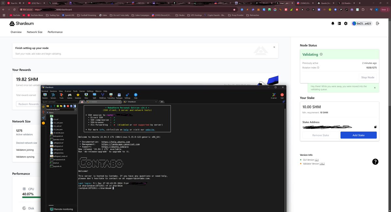Open the wallet address 0xC5...a423 button
391x212 pixels.
361,23
